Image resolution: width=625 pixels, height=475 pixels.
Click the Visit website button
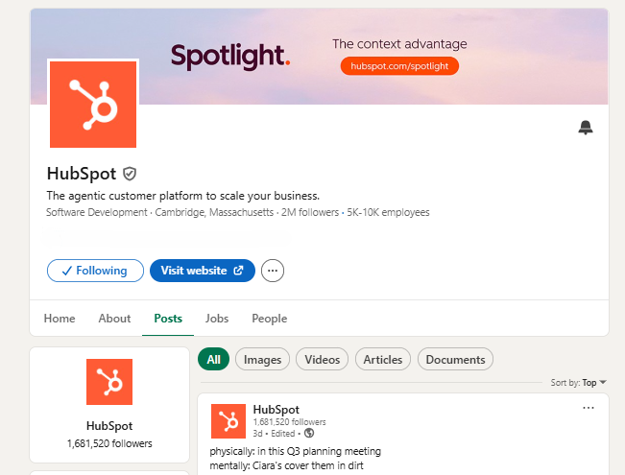(203, 271)
